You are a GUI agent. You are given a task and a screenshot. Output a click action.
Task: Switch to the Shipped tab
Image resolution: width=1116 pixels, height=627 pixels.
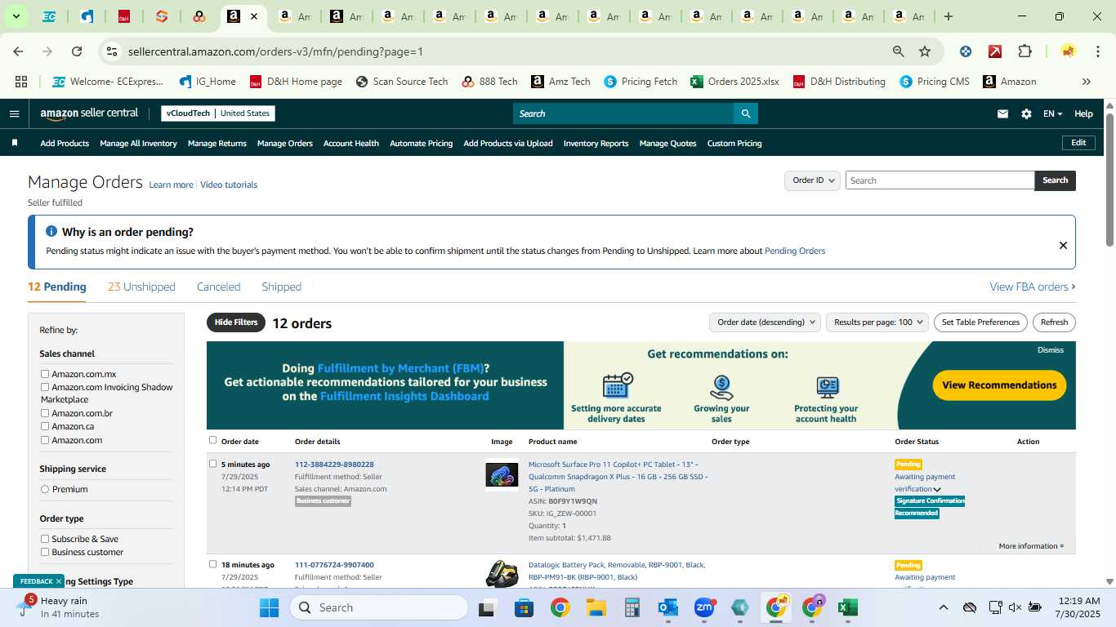281,287
